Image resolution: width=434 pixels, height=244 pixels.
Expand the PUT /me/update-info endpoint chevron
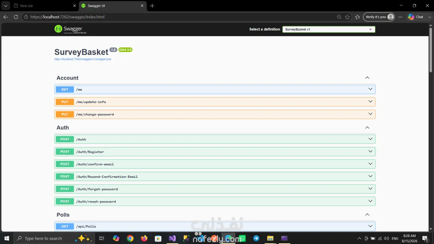(370, 102)
